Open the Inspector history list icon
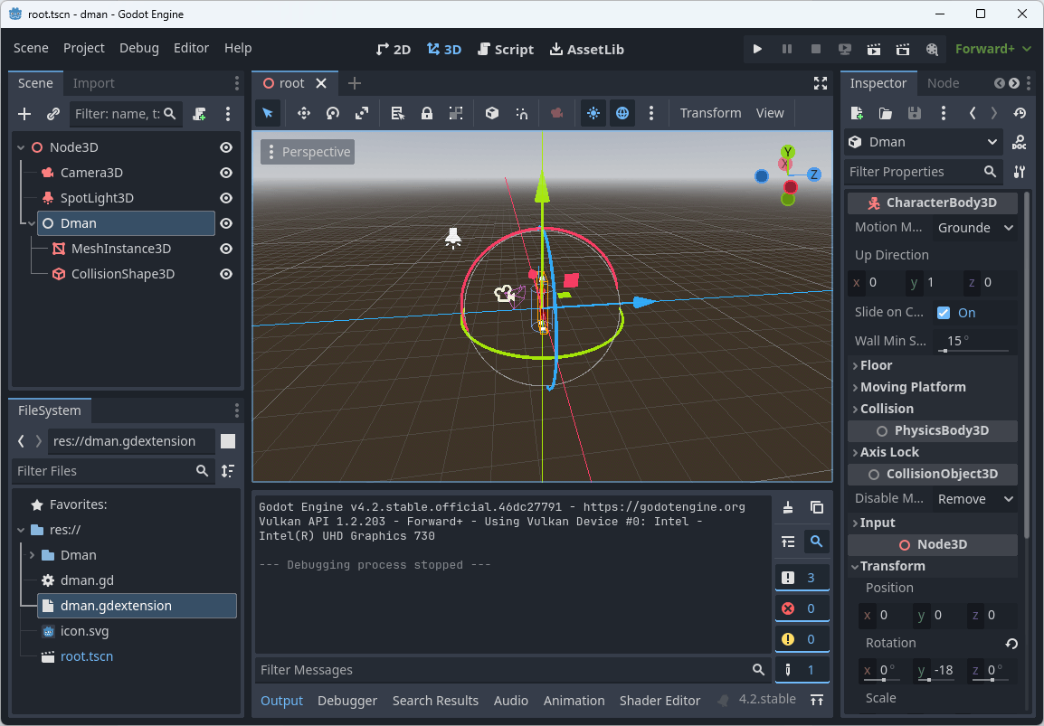 point(1020,113)
